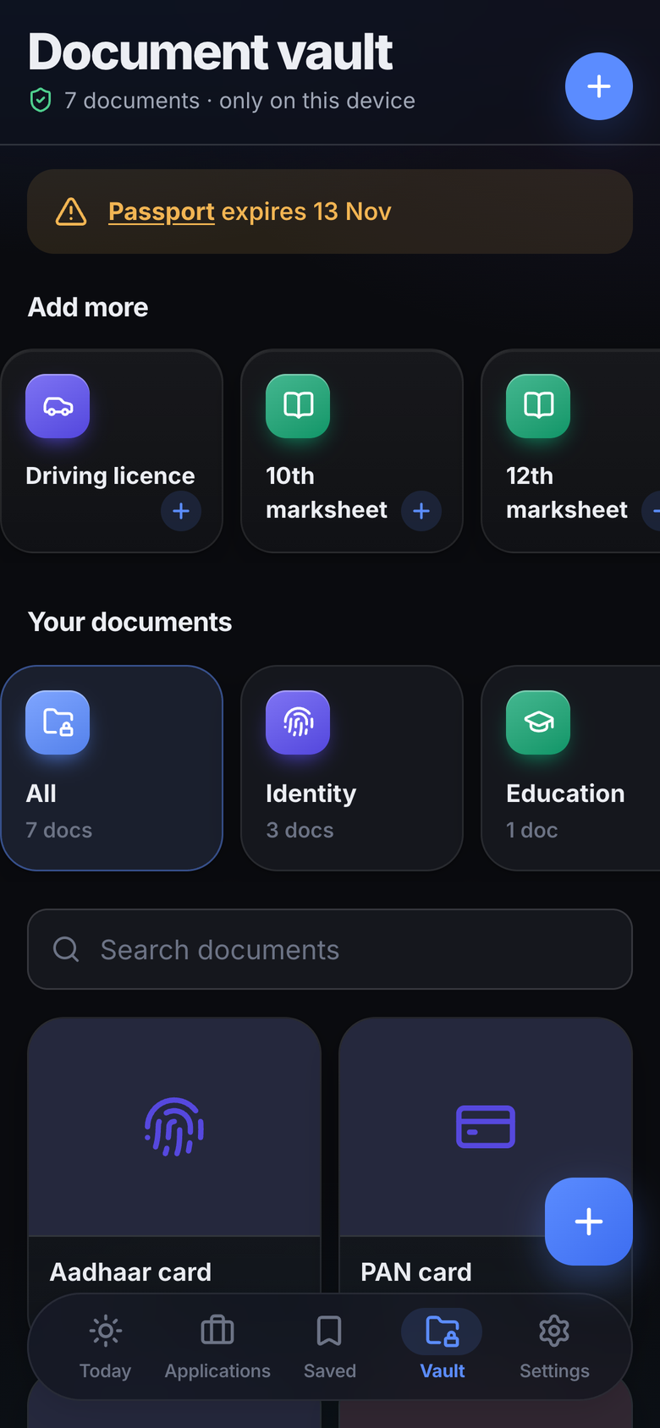The height and width of the screenshot is (1428, 660).
Task: Click the warning triangle icon in passport alert
Action: pos(71,211)
